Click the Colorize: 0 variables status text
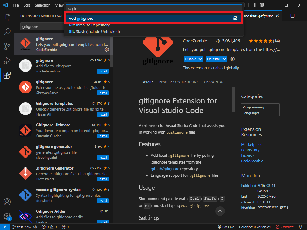 255,227
